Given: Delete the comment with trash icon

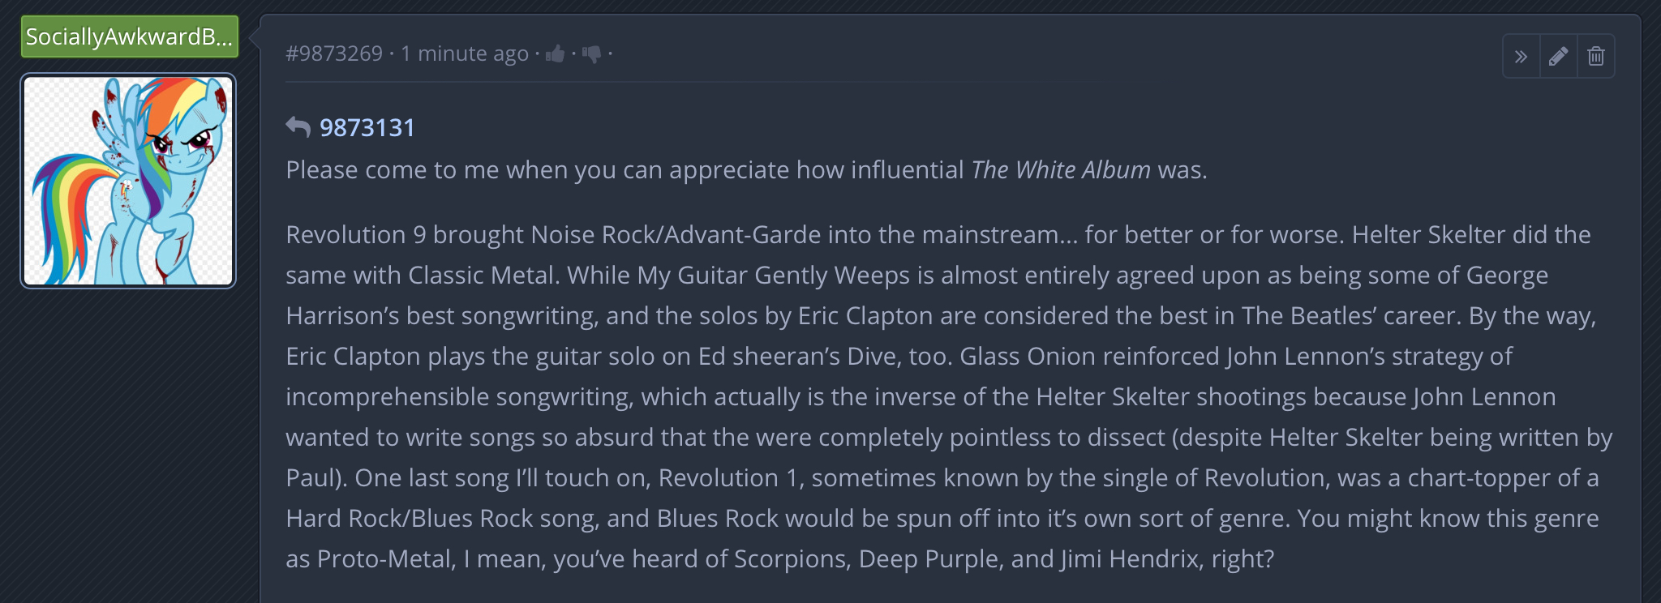Looking at the screenshot, I should (x=1595, y=56).
